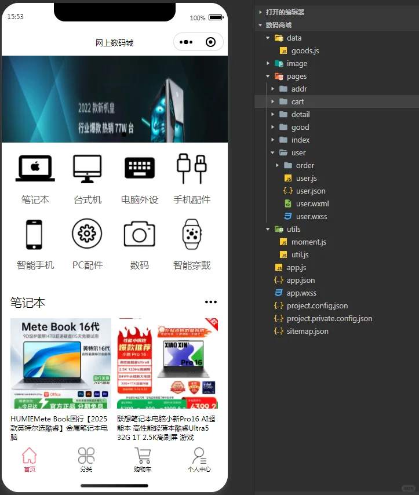Open the Mete Book 16代 product image

(61, 363)
